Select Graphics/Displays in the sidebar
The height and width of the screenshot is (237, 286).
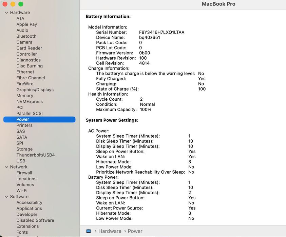click(35, 90)
